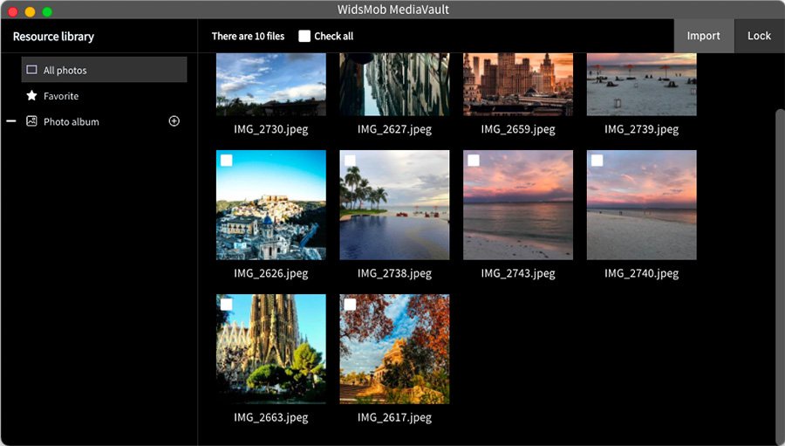Click the IMG_2617.jpeg file name

click(394, 417)
